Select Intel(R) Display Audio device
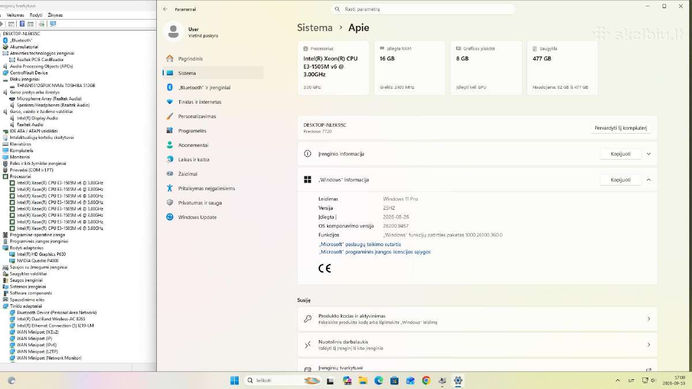Image resolution: width=692 pixels, height=389 pixels. [37, 118]
